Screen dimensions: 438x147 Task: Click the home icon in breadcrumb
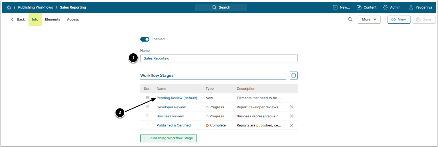pyautogui.click(x=9, y=7)
